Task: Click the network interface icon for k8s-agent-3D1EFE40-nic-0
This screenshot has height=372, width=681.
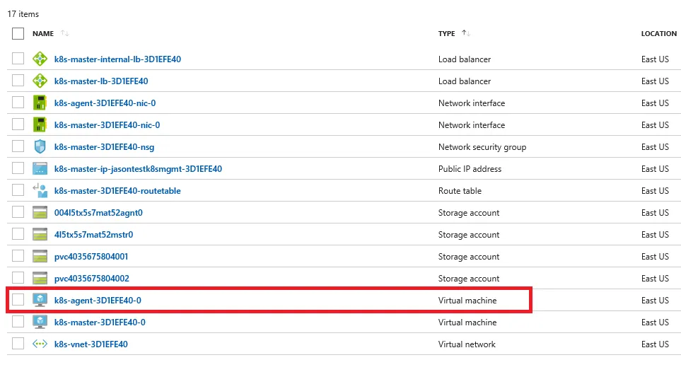Action: click(x=40, y=103)
